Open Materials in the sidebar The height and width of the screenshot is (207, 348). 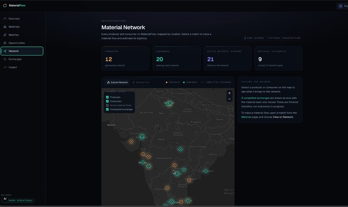pyautogui.click(x=22, y=27)
